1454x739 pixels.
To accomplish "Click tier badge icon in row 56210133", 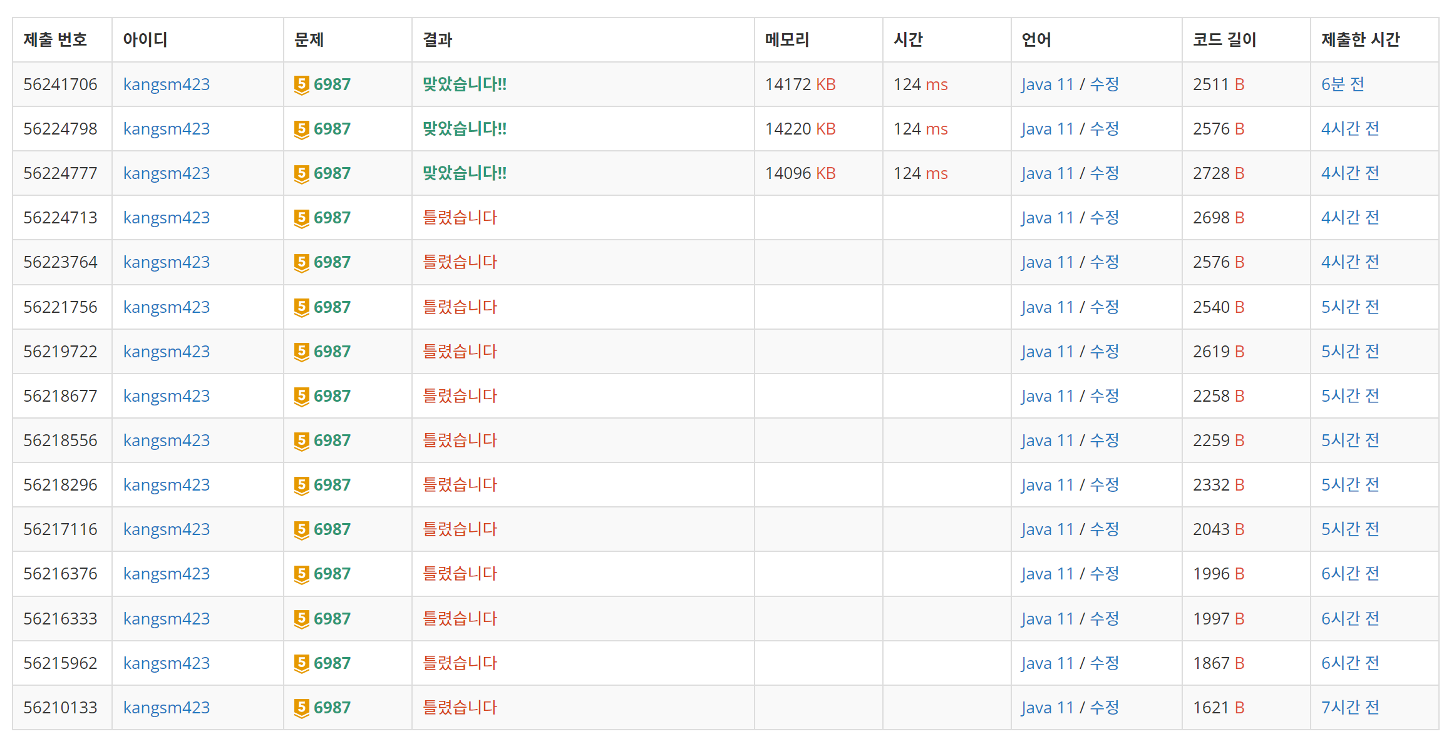I will [x=301, y=708].
